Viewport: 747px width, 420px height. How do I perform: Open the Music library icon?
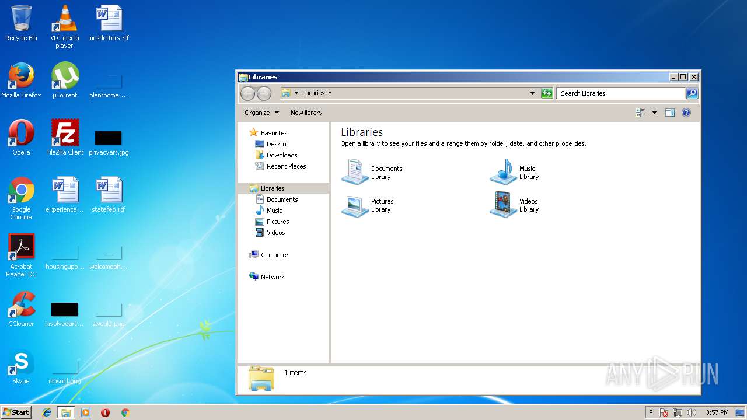click(503, 172)
